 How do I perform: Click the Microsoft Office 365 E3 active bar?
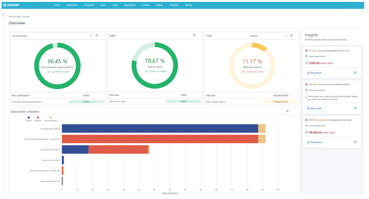tap(160, 128)
